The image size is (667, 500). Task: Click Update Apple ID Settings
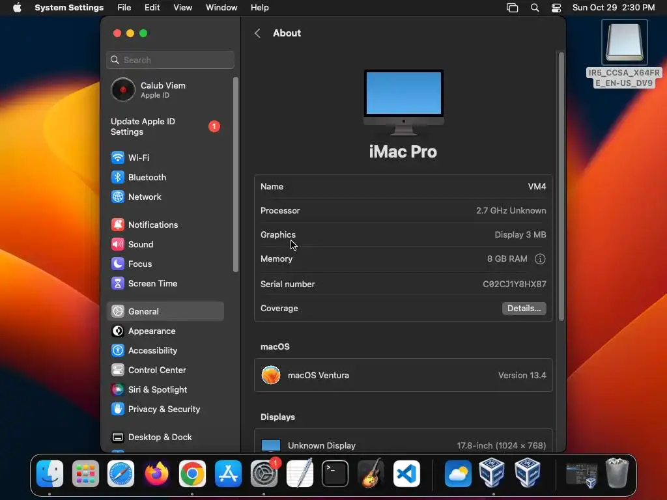tap(166, 127)
